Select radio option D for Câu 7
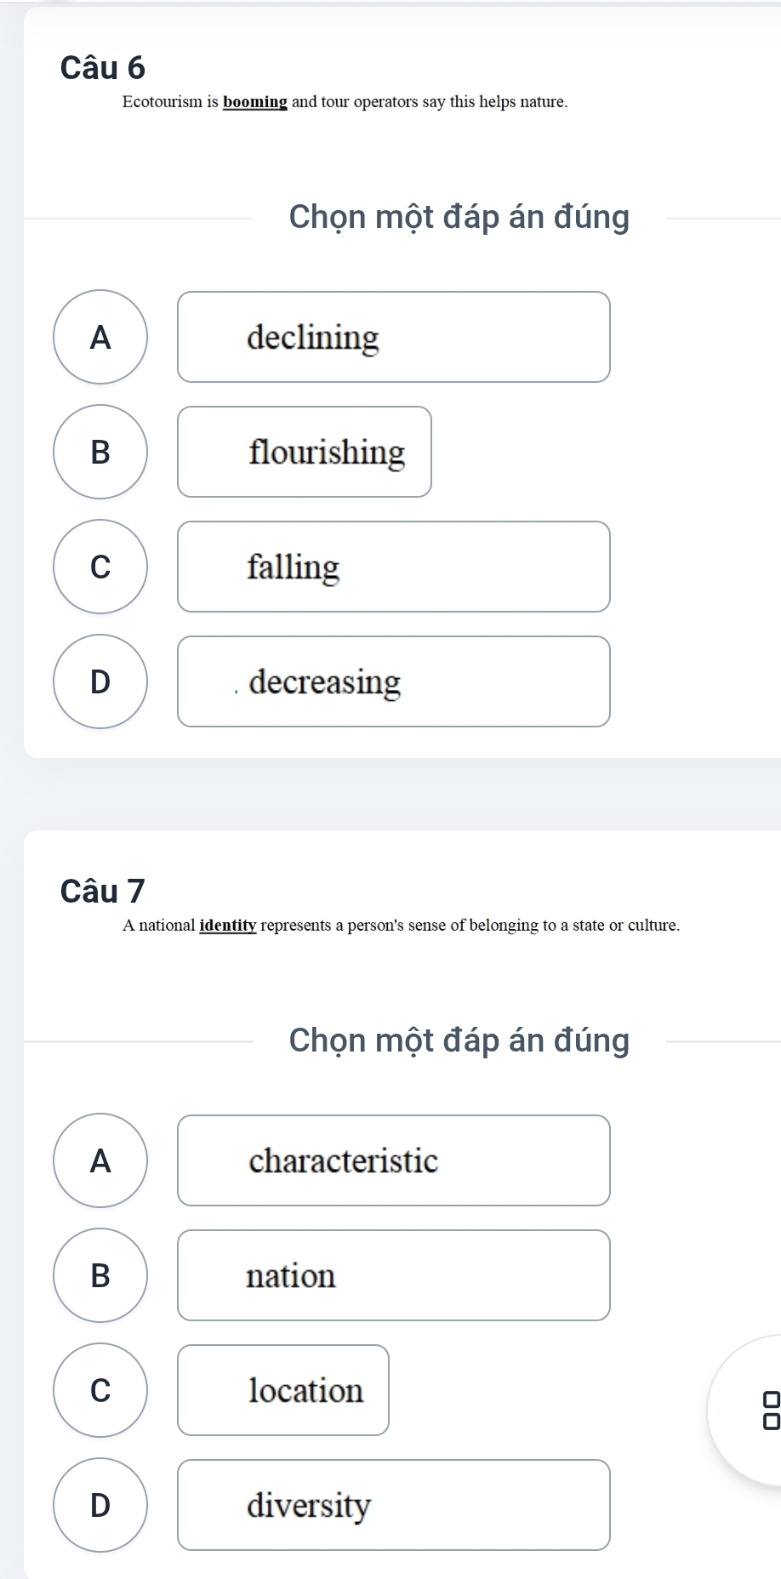Viewport: 781px width, 1579px height. point(100,1505)
